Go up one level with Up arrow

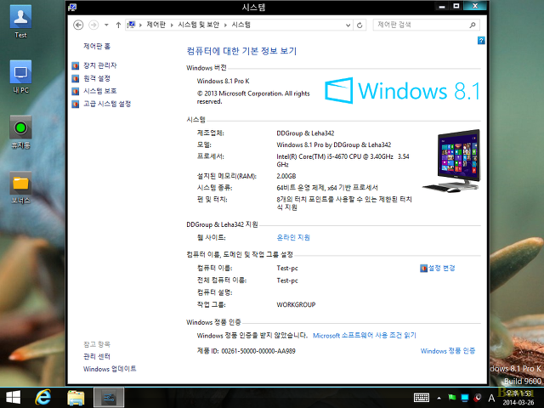(118, 25)
